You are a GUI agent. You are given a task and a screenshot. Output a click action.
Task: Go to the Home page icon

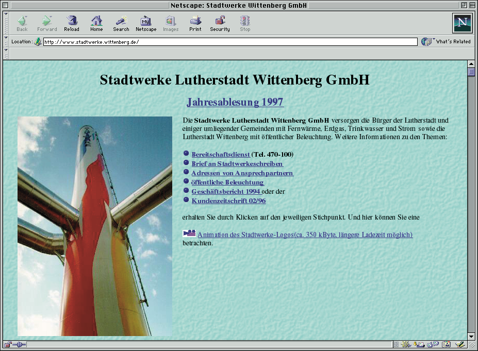click(96, 23)
